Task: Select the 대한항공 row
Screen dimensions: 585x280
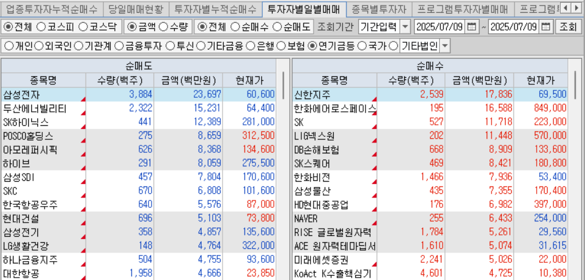Action: click(x=138, y=274)
